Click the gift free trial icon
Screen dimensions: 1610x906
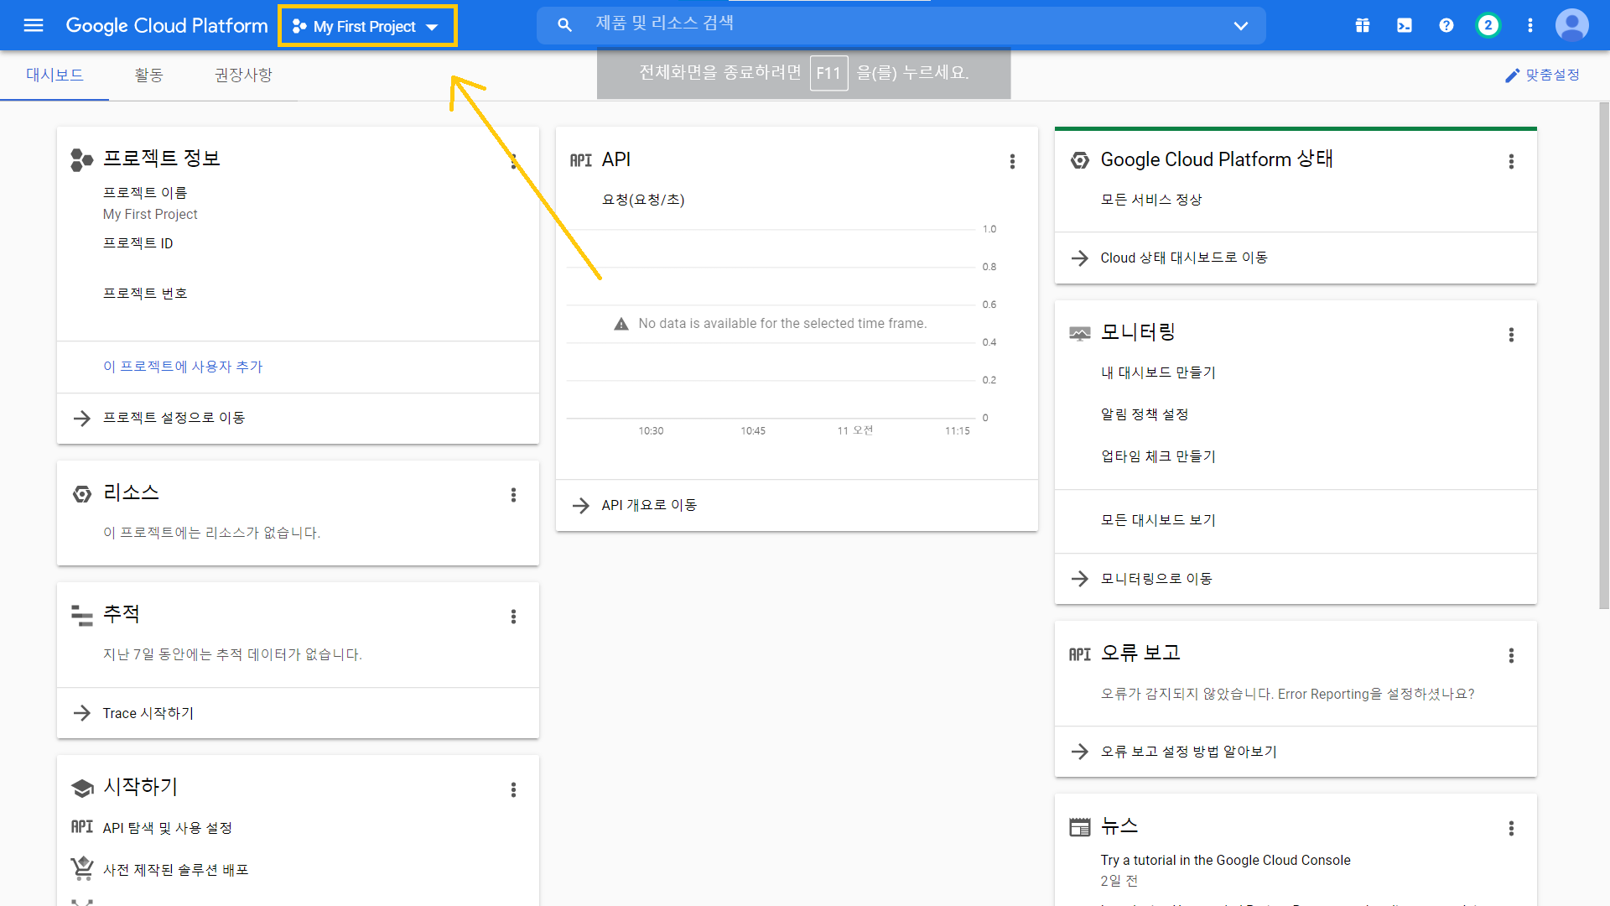(1363, 25)
